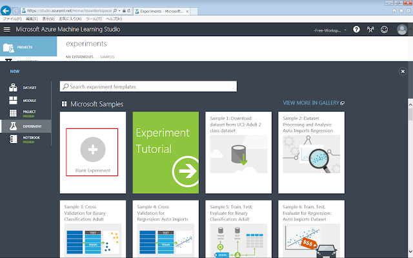
Task: Click the Experiment Tutorial arrow icon
Action: point(186,171)
